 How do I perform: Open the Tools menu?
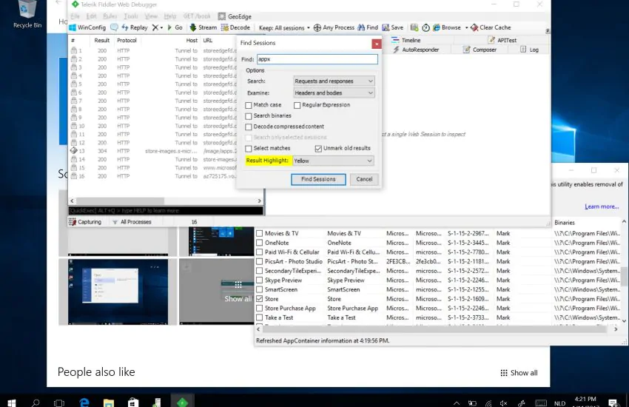pos(131,16)
